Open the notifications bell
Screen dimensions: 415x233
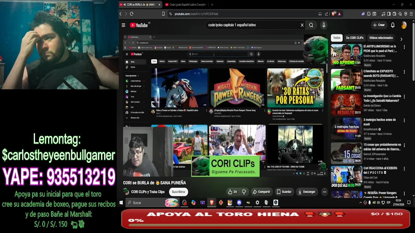[393, 25]
